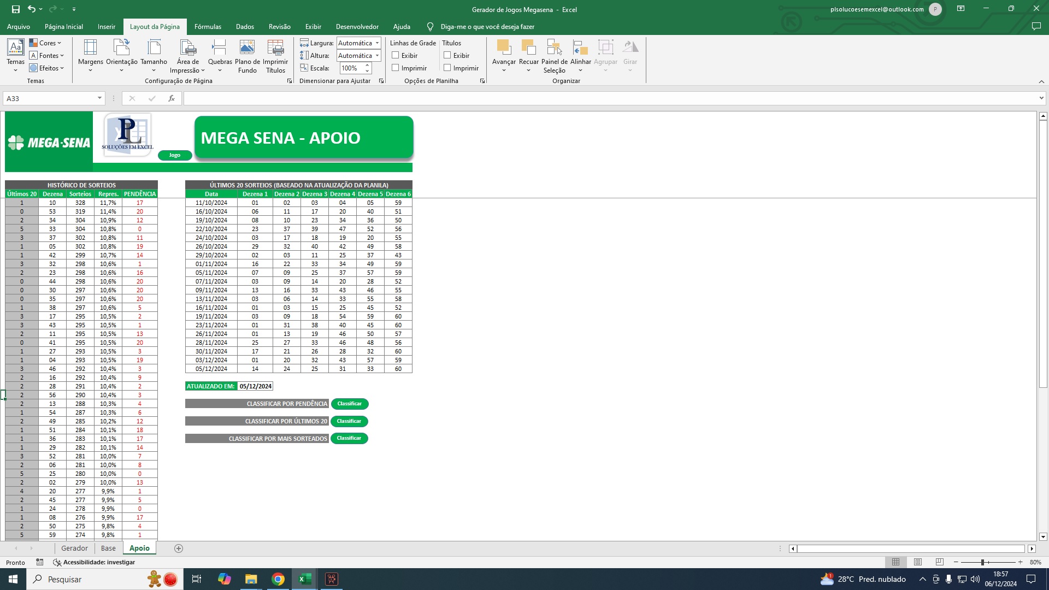Switch to Page Break Preview view
Image resolution: width=1049 pixels, height=590 pixels.
[x=939, y=562]
